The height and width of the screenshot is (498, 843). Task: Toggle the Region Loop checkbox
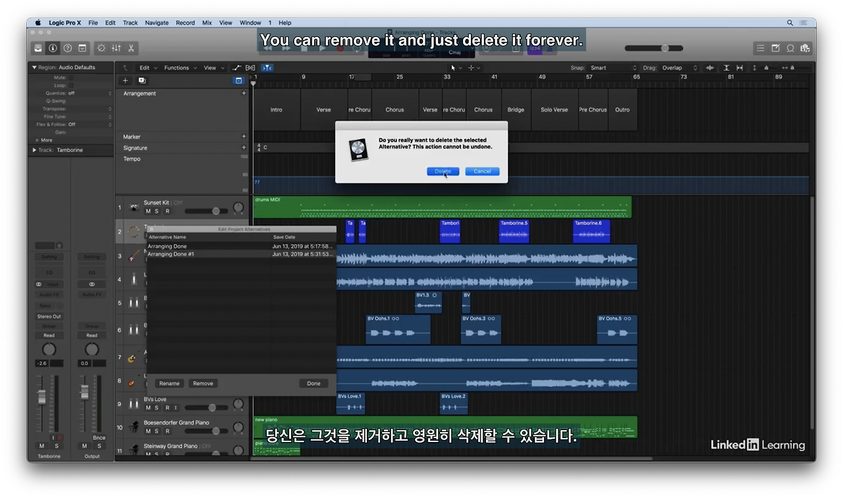(71, 86)
